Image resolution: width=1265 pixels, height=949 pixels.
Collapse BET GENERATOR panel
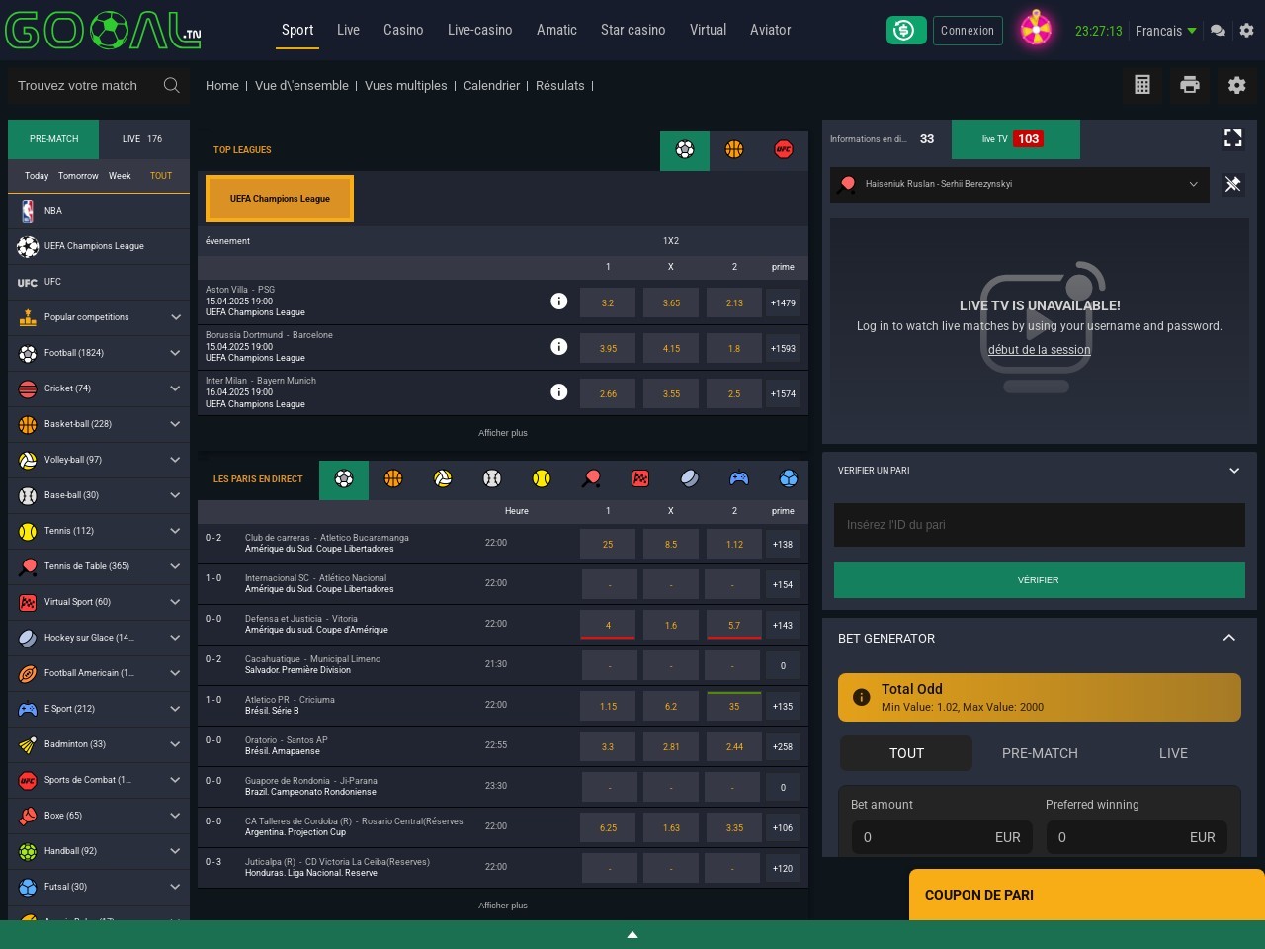coord(1229,638)
